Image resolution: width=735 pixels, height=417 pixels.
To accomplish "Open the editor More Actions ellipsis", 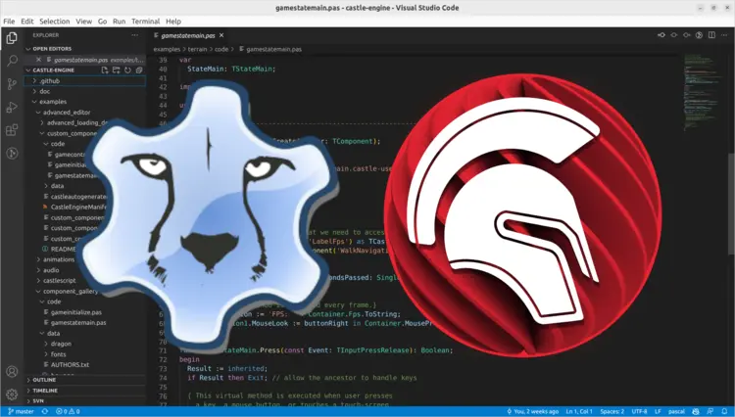I will pyautogui.click(x=724, y=35).
